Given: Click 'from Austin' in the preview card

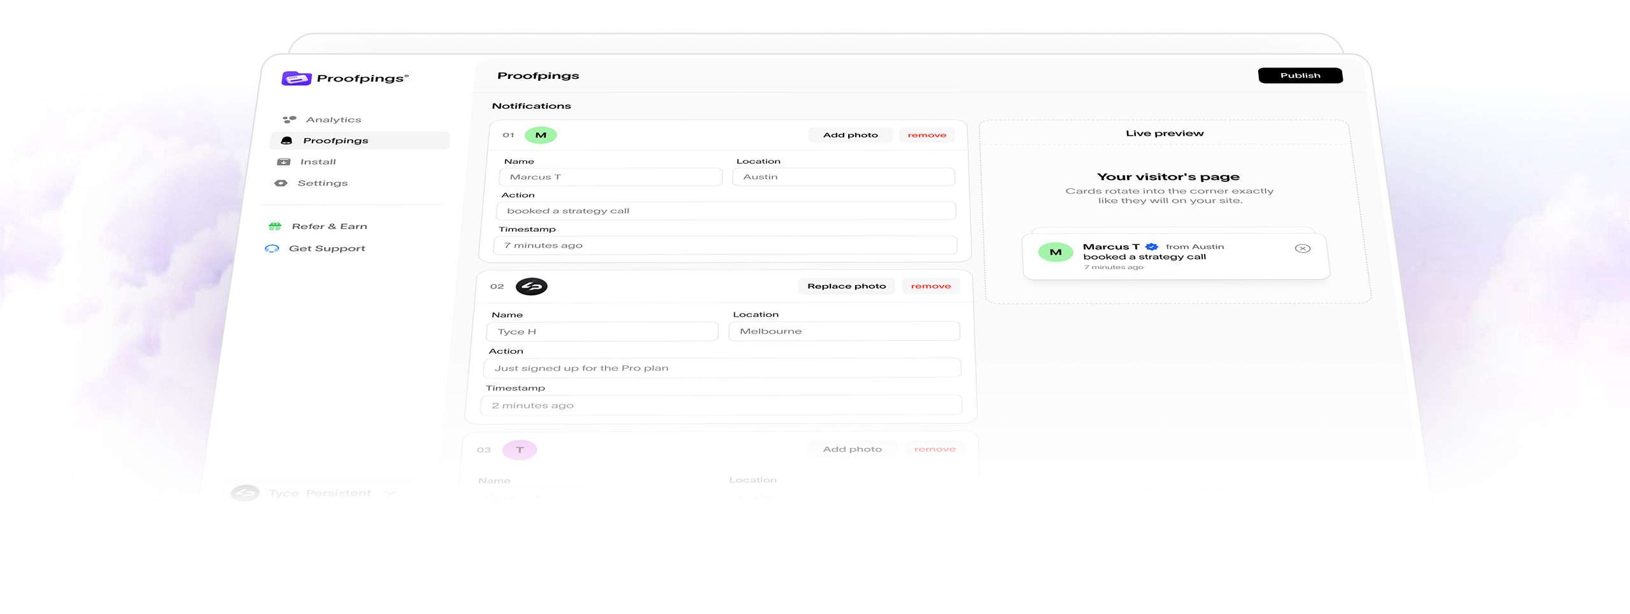Looking at the screenshot, I should pos(1194,247).
